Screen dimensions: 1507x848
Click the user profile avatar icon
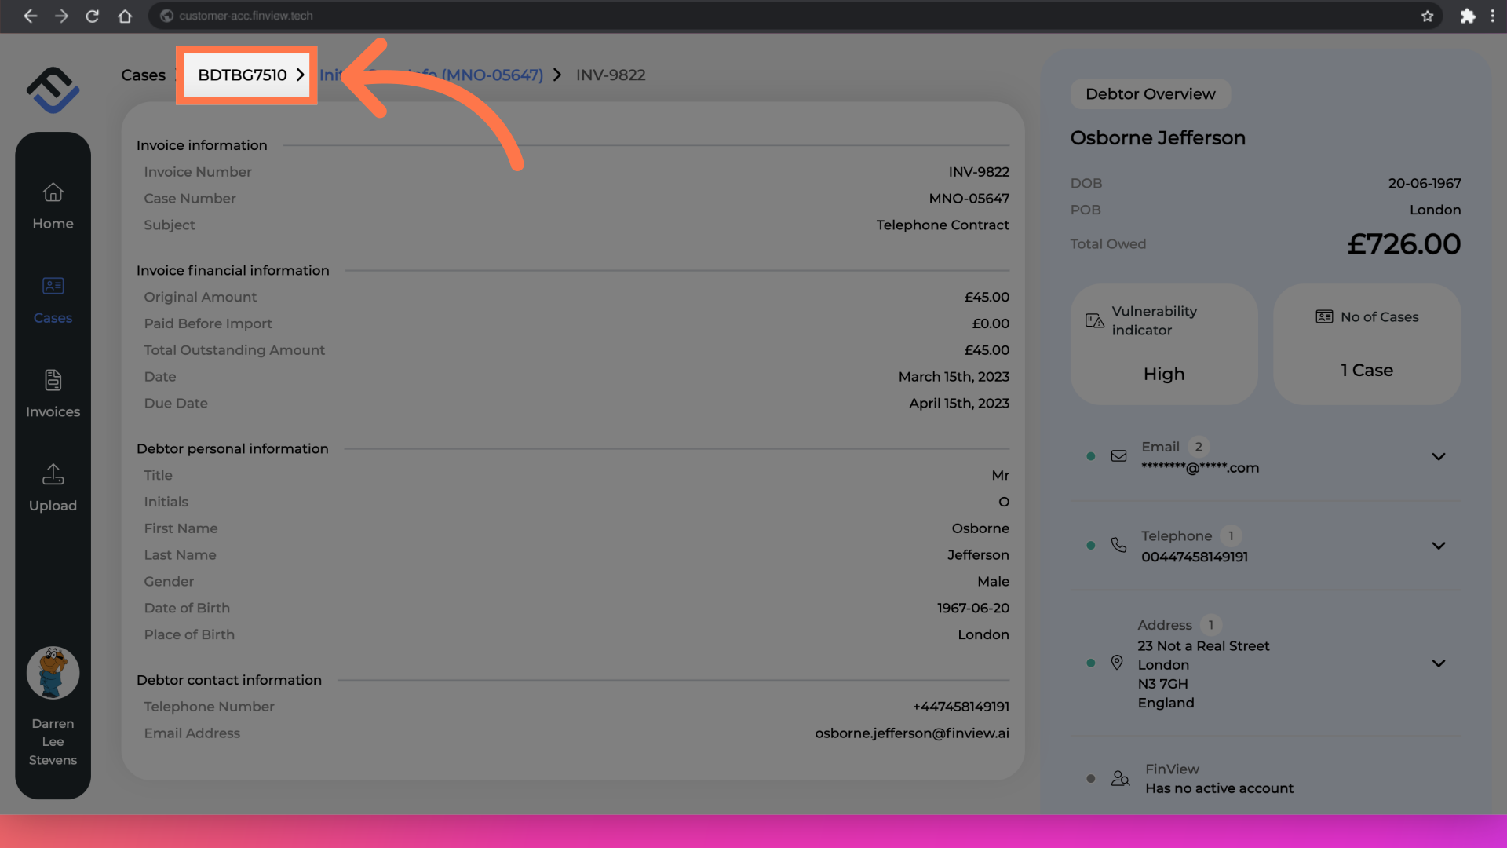(53, 672)
